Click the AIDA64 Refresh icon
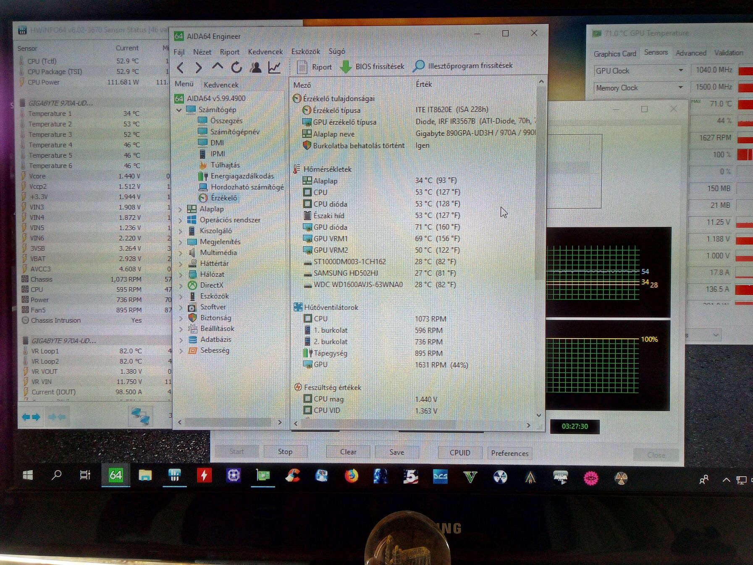The width and height of the screenshot is (753, 565). (x=236, y=67)
